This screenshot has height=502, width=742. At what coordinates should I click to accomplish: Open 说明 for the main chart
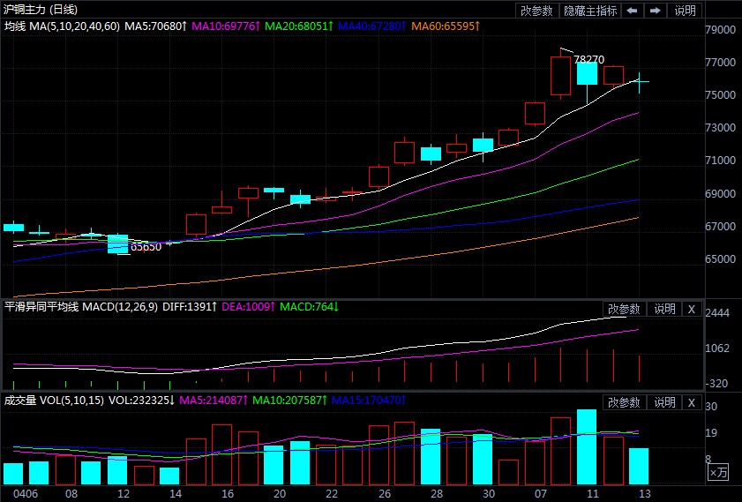(685, 11)
